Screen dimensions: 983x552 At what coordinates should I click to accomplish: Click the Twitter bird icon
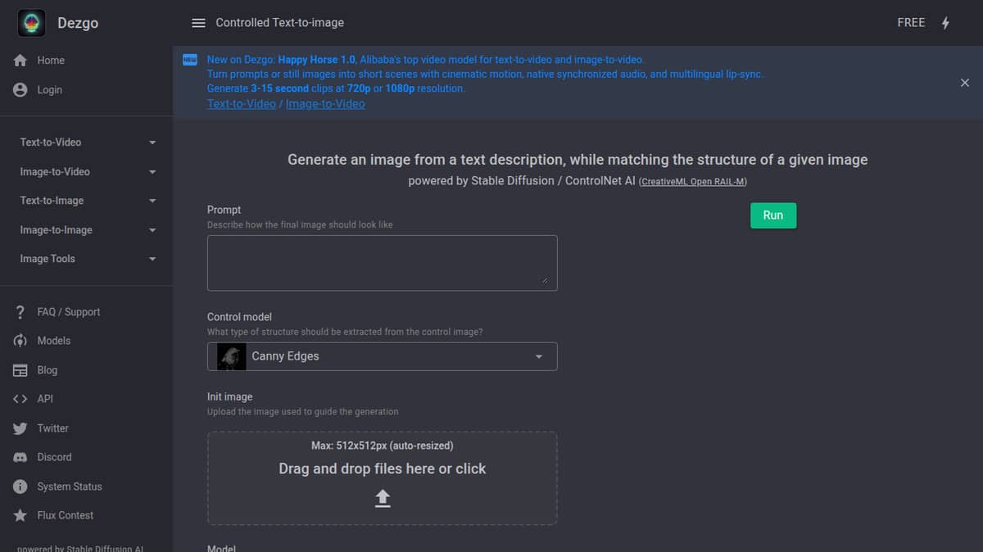[x=20, y=428]
